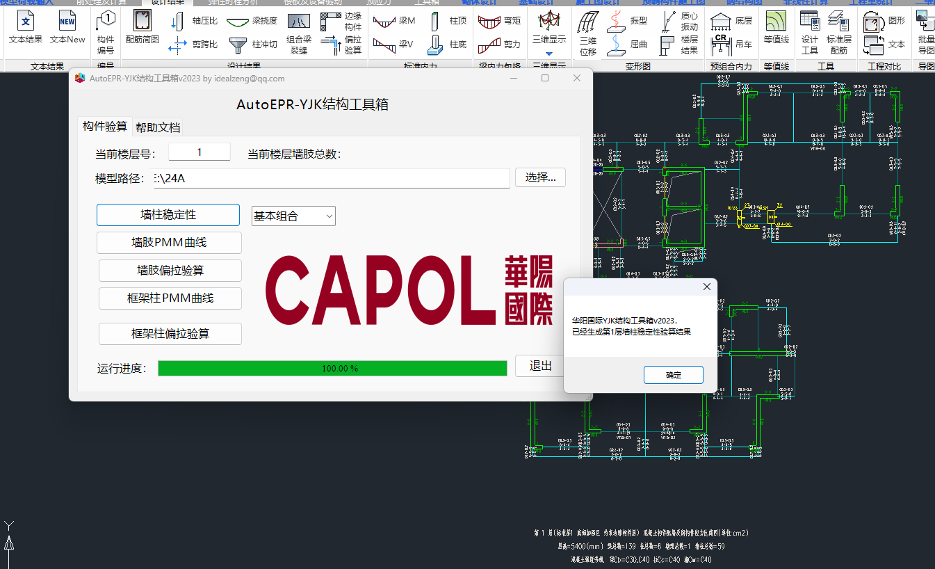
Task: Expand the 三维显示 dropdown arrow
Action: tap(548, 54)
